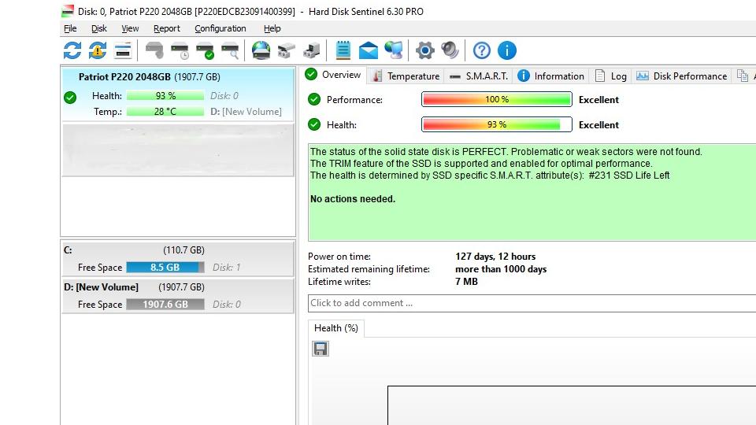The width and height of the screenshot is (756, 425).
Task: Click the left panel Temp 28 °C bar
Action: [x=165, y=111]
